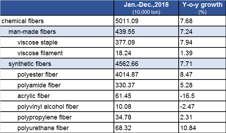Select the 'synthetic fibers' category cell
The image size is (226, 133).
point(57,64)
